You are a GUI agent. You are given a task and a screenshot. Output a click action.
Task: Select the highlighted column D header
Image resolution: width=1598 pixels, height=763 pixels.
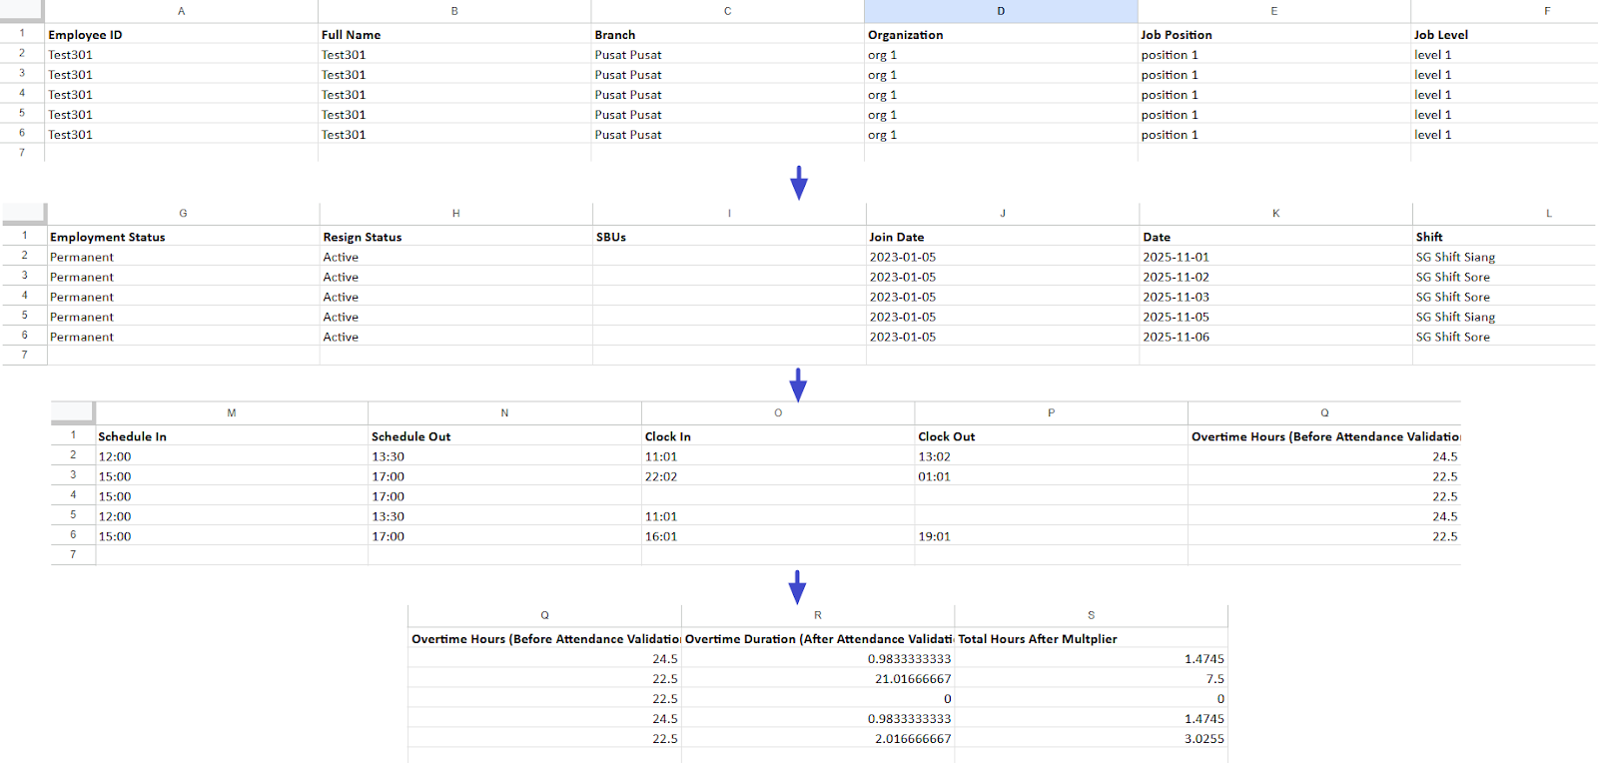(1001, 11)
